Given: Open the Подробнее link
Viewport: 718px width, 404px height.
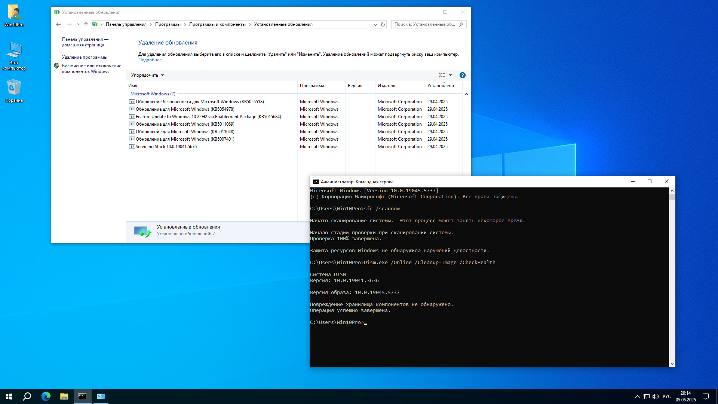Looking at the screenshot, I should click(x=150, y=59).
